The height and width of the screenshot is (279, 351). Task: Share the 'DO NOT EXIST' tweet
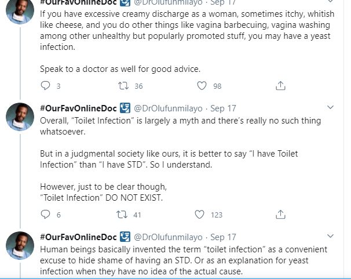(280, 215)
